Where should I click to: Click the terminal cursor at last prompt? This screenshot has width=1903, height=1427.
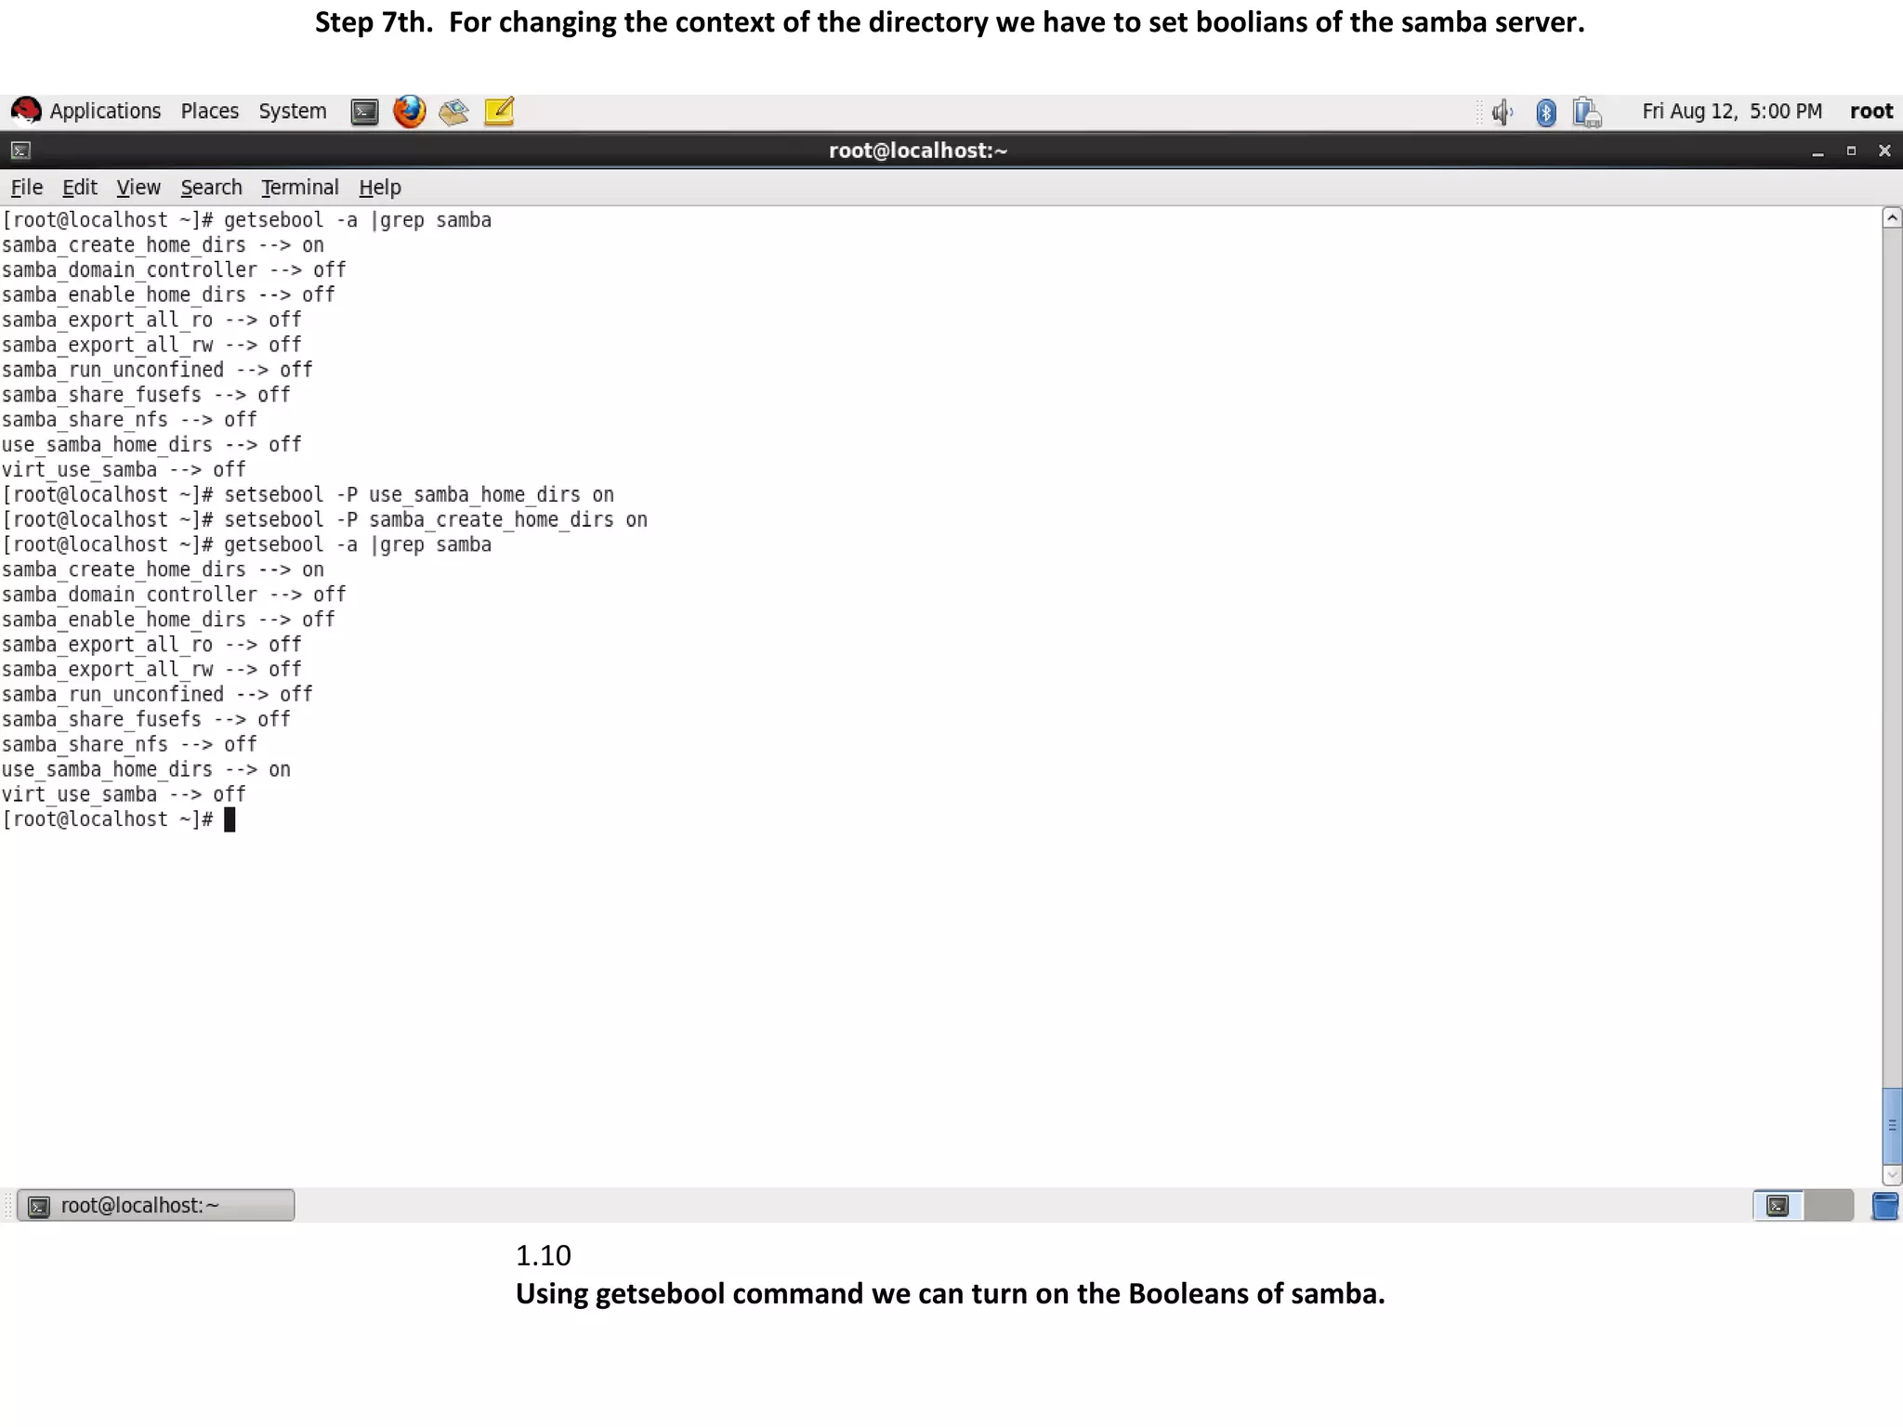click(x=230, y=819)
